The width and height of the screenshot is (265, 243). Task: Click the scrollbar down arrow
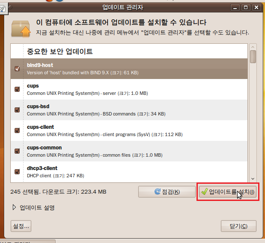[253, 179]
